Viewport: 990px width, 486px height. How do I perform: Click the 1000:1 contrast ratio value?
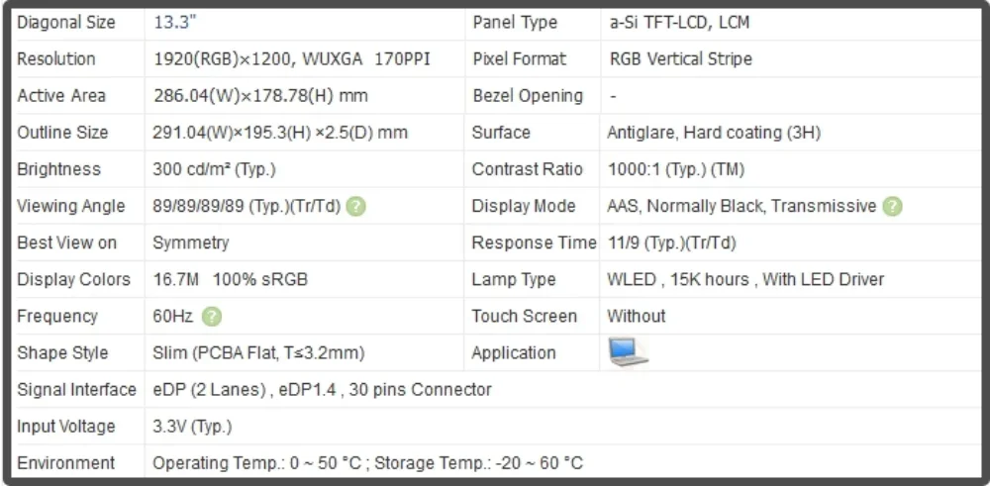(675, 169)
